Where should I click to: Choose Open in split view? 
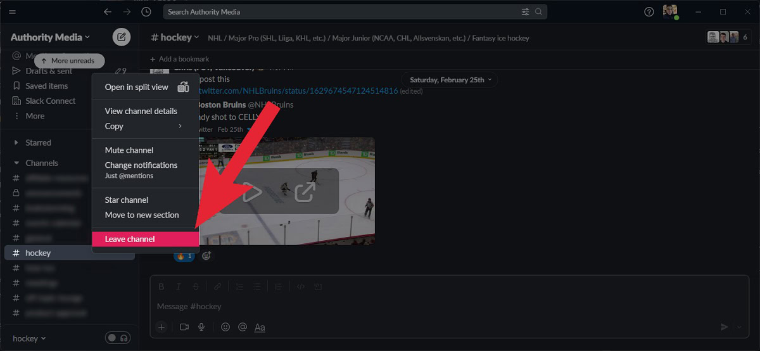click(x=146, y=87)
